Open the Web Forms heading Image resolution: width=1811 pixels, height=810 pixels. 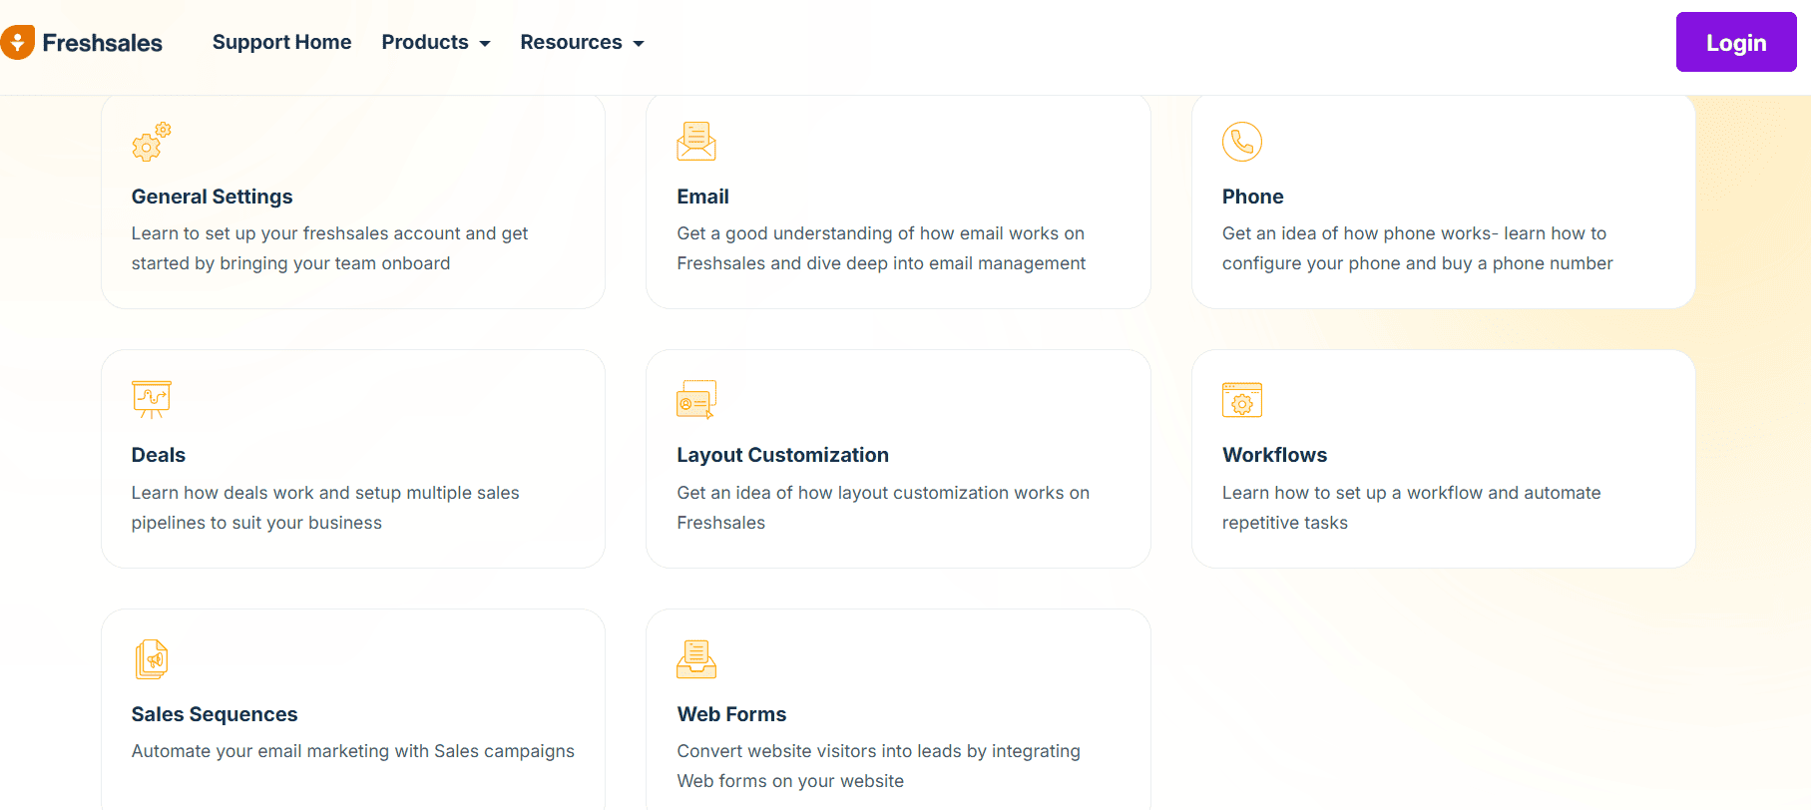pos(731,714)
